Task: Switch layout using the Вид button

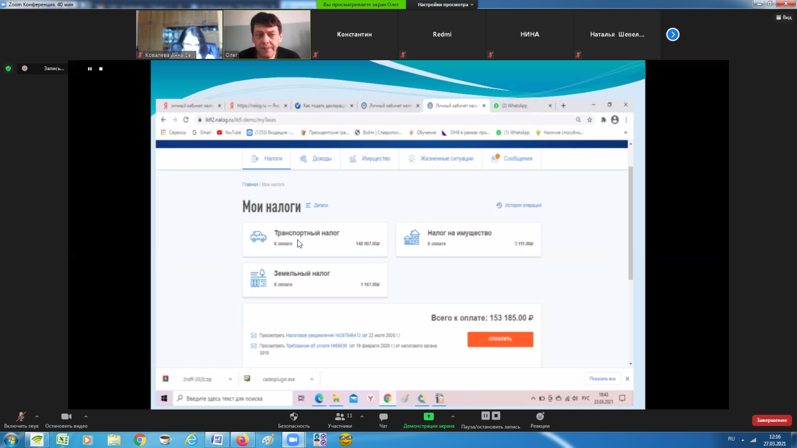Action: pyautogui.click(x=784, y=17)
